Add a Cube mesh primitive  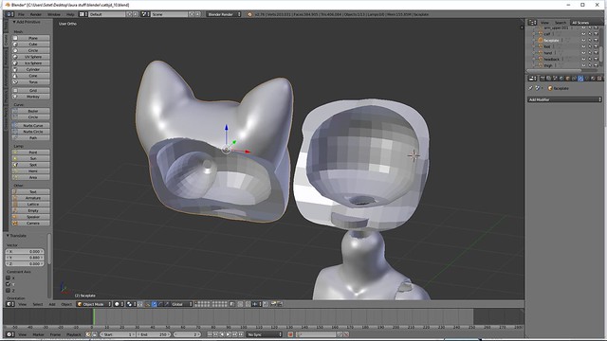31,45
